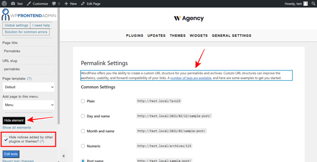Click the user avatar icon
Screen dimensions: 317x162
click(306, 4)
